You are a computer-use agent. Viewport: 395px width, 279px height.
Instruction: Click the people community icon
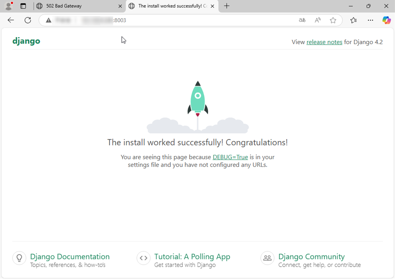[x=268, y=258]
